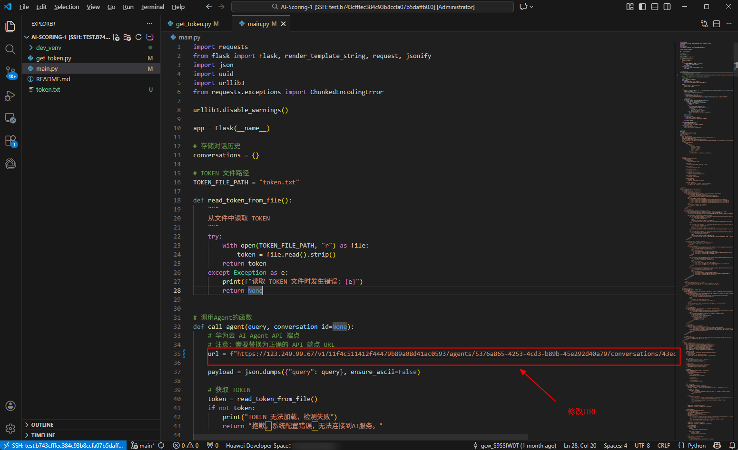Expand the TIMELINE section
Viewport: 738px width, 450px height.
click(91, 435)
